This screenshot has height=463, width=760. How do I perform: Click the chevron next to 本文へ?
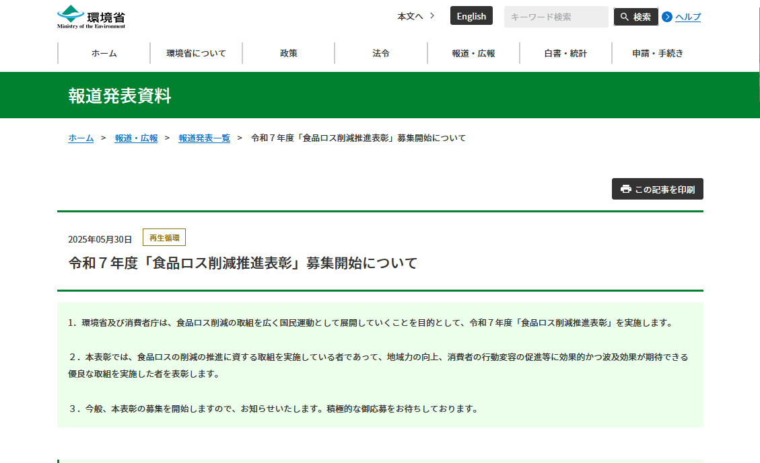[432, 16]
